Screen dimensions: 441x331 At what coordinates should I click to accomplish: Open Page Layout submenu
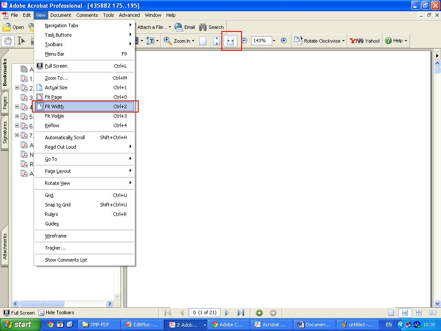pyautogui.click(x=84, y=171)
